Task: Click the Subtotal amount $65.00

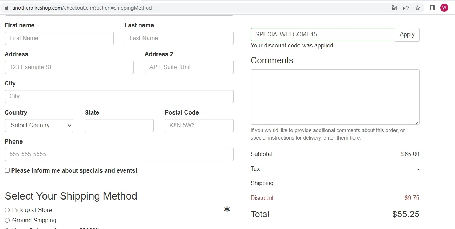Action: 410,154
